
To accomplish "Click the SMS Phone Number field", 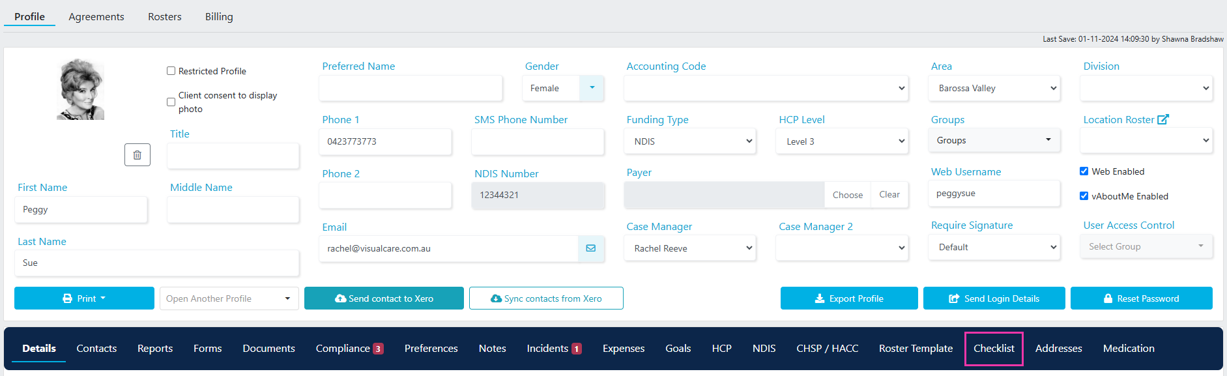I will pos(538,141).
